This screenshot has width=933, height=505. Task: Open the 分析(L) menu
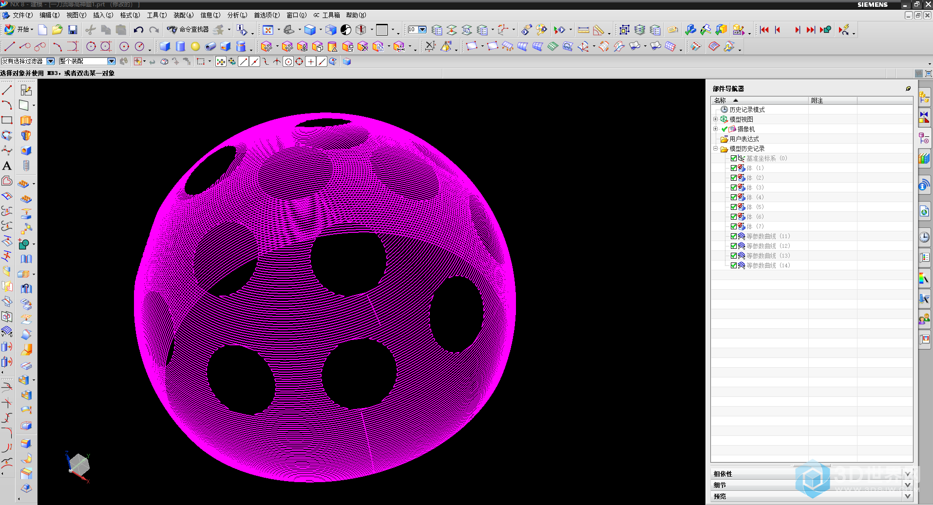237,16
